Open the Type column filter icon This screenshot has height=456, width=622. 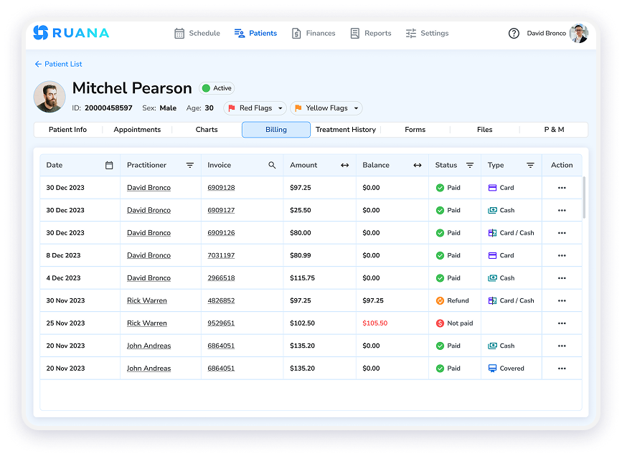[530, 166]
